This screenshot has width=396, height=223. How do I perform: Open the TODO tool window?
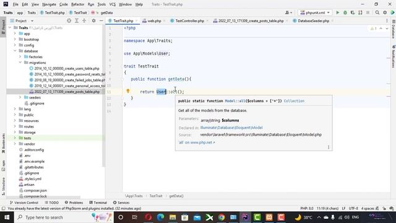[x=51, y=203]
